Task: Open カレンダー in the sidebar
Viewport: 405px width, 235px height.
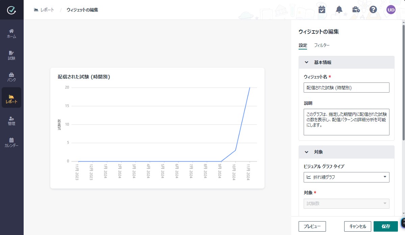Action: click(x=11, y=142)
